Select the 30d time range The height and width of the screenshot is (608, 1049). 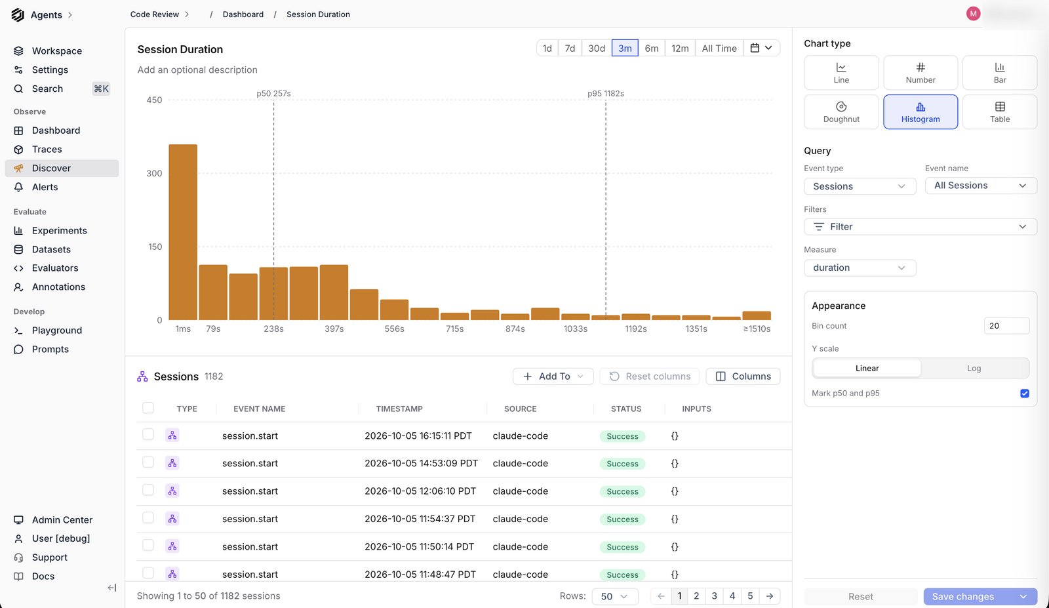(x=597, y=48)
